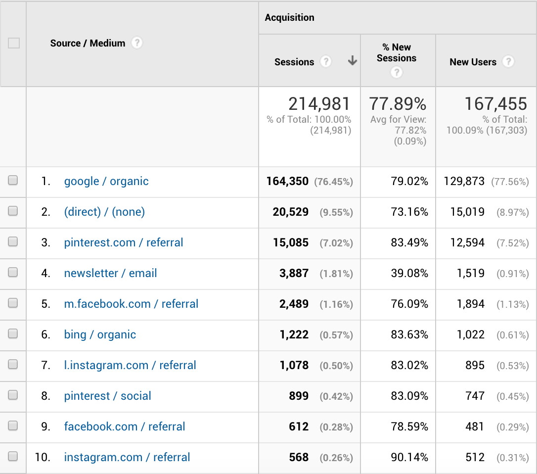Select sessions value 20,529
This screenshot has width=537, height=474.
[290, 212]
